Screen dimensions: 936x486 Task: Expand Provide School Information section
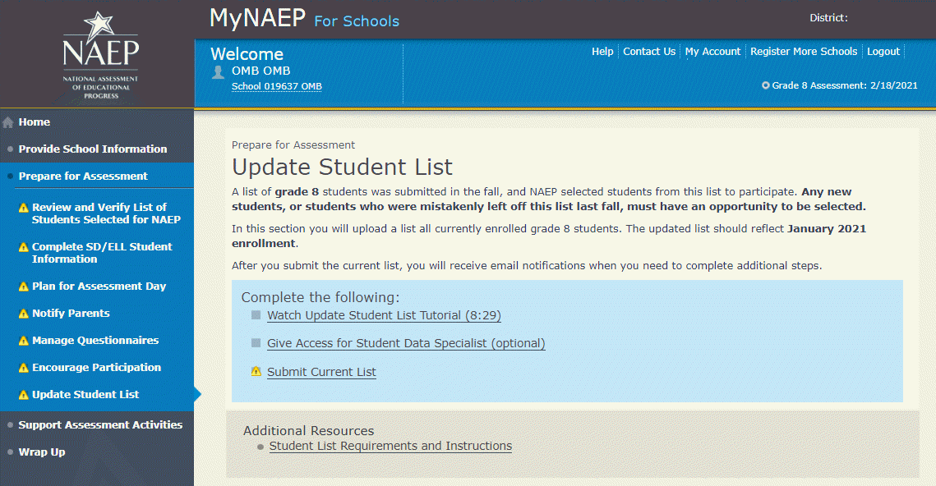(92, 149)
